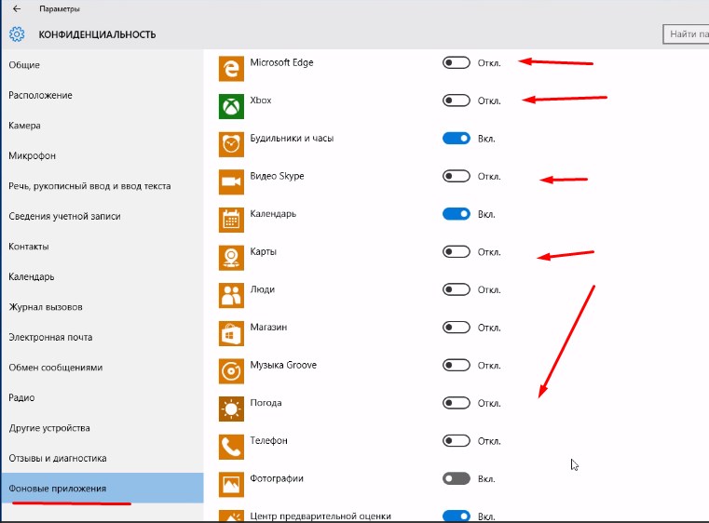Switch on the Видео Skype toggle
Image resolution: width=709 pixels, height=523 pixels.
click(x=457, y=176)
